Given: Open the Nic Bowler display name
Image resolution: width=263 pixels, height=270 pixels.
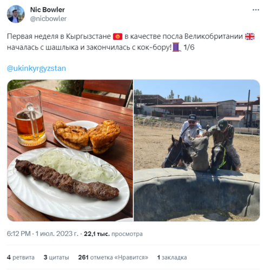Looking at the screenshot, I should point(48,10).
